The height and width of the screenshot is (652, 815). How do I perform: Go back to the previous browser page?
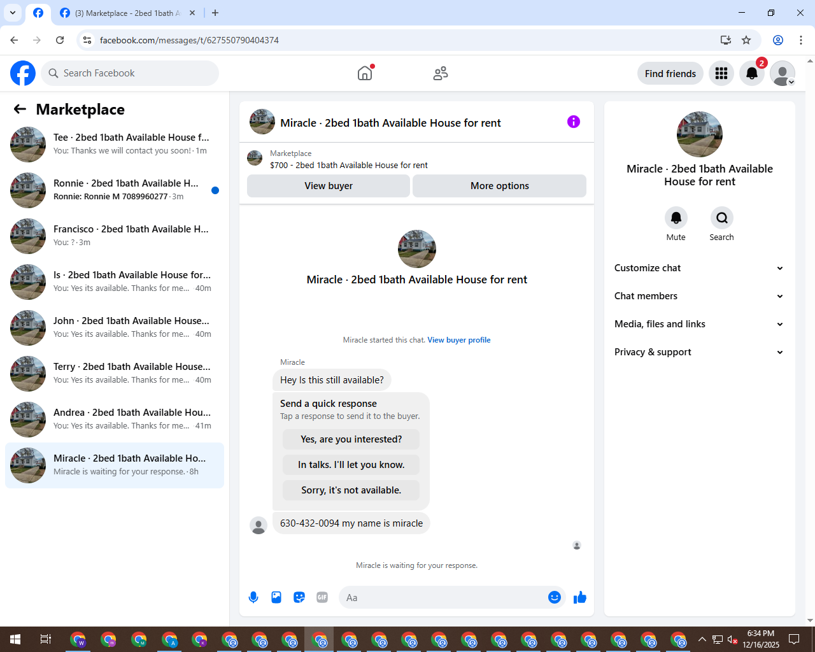(14, 40)
